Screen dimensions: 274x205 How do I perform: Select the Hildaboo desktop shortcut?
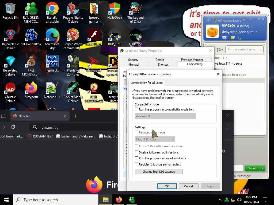[135, 37]
